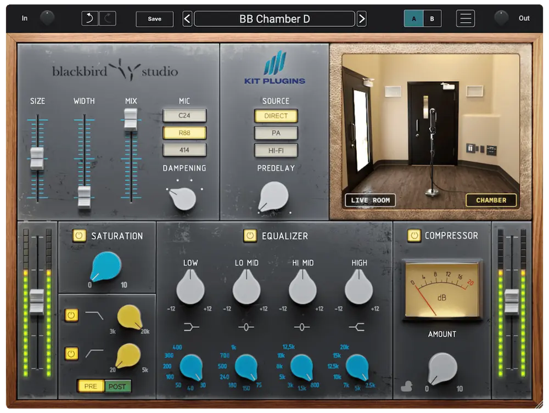This screenshot has height=413, width=549.
Task: Toggle the high-pass filter power button
Action: click(x=71, y=354)
